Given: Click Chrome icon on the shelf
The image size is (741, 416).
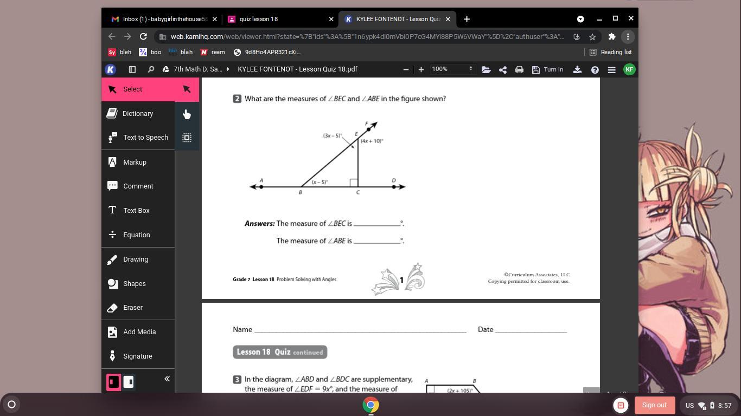Looking at the screenshot, I should click(370, 405).
